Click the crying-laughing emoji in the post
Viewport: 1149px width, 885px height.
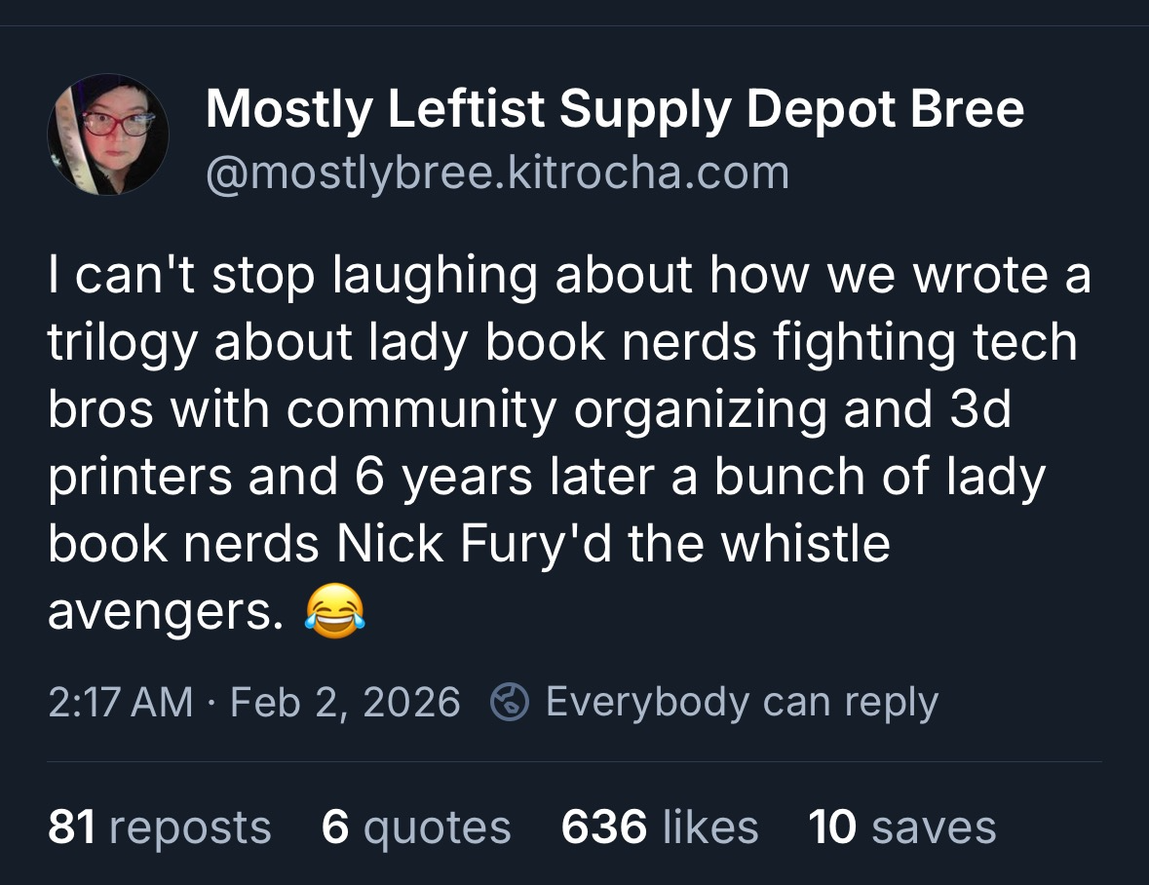tap(335, 611)
